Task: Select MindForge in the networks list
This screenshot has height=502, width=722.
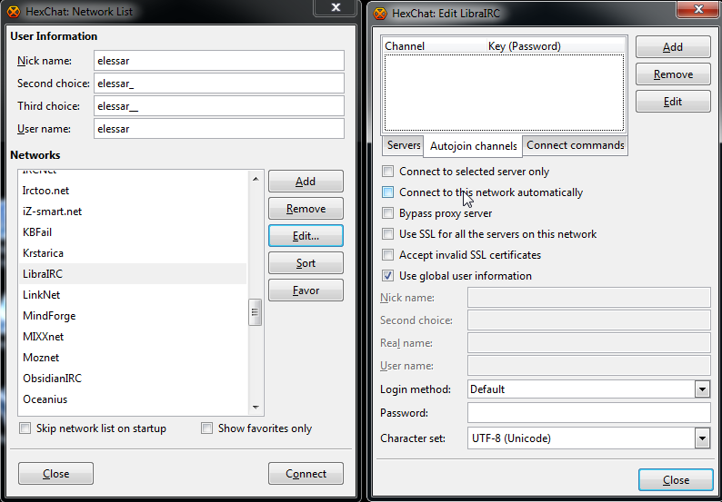Action: 49,316
